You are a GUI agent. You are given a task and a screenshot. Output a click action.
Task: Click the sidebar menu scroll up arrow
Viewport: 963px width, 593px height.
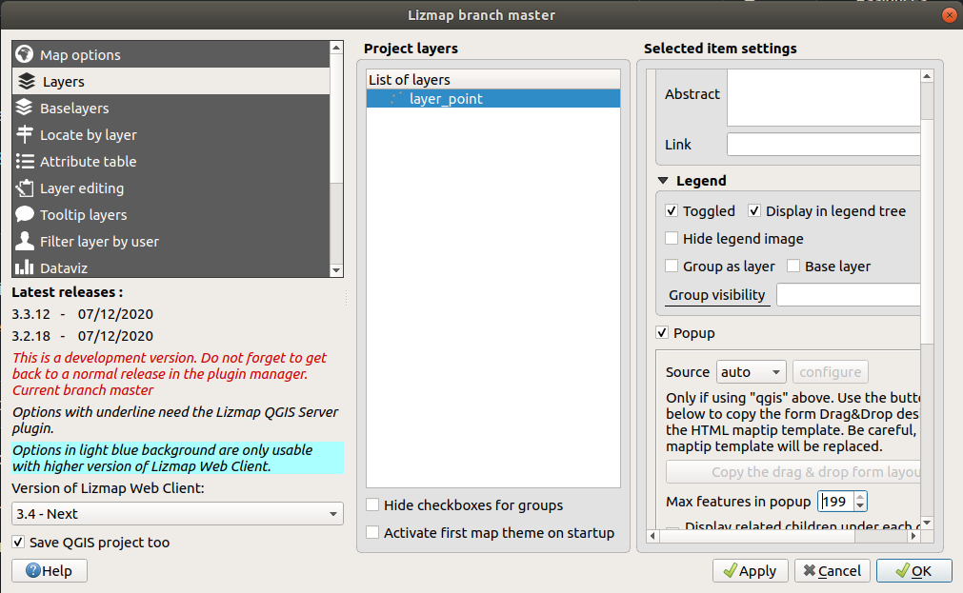[336, 48]
